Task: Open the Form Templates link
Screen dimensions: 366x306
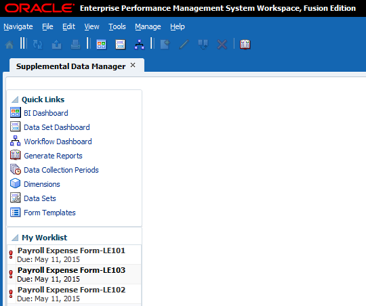Action: 49,213
